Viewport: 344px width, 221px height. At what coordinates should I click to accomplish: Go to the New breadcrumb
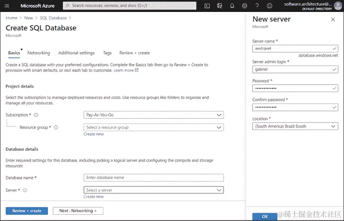[x=29, y=18]
